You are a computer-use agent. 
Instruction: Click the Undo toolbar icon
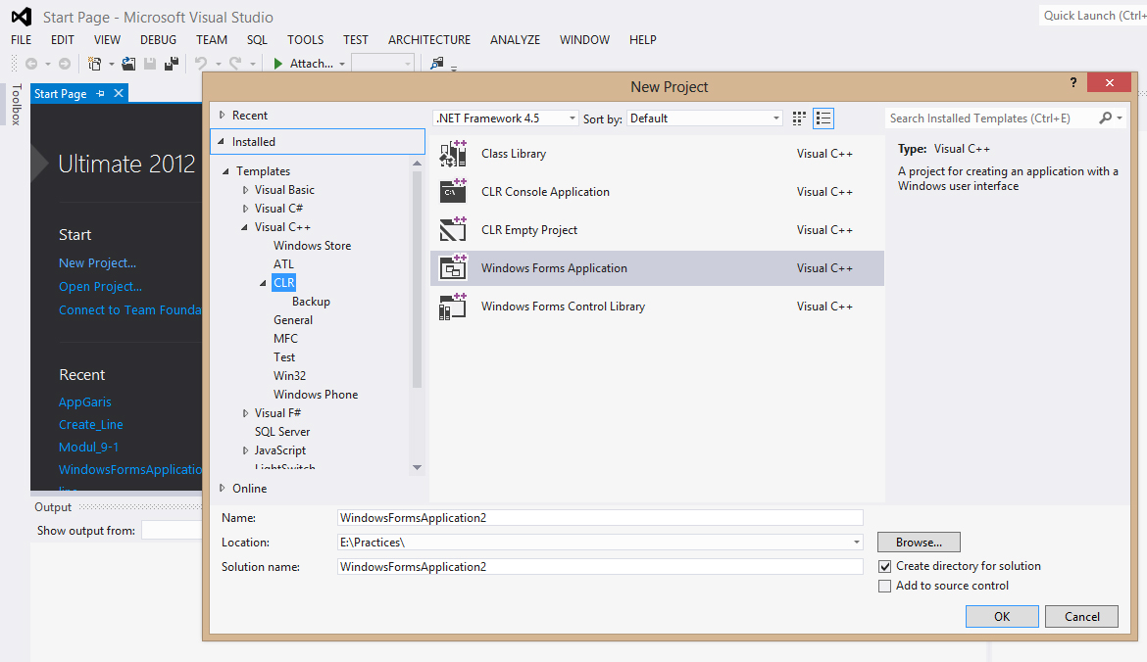[201, 64]
